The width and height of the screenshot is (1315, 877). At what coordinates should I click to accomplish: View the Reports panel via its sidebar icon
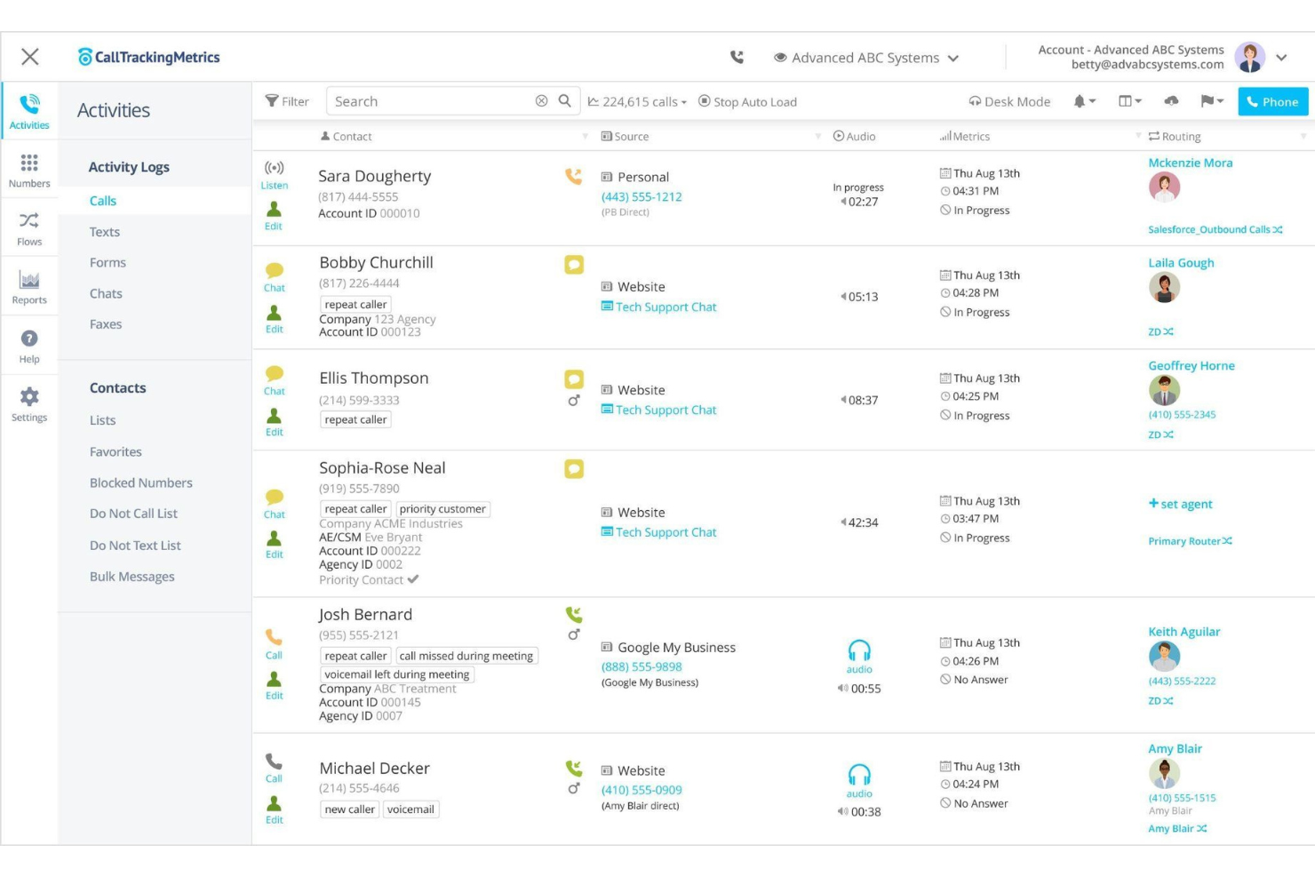click(x=29, y=284)
